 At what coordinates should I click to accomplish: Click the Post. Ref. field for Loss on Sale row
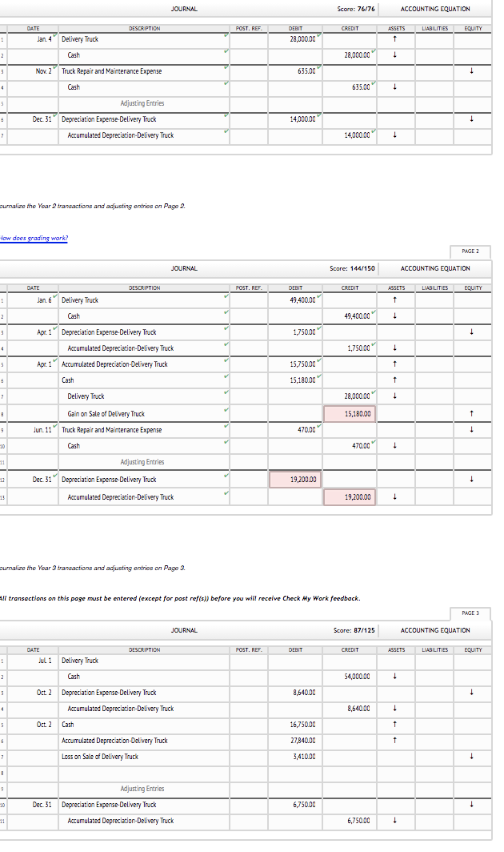tap(249, 757)
